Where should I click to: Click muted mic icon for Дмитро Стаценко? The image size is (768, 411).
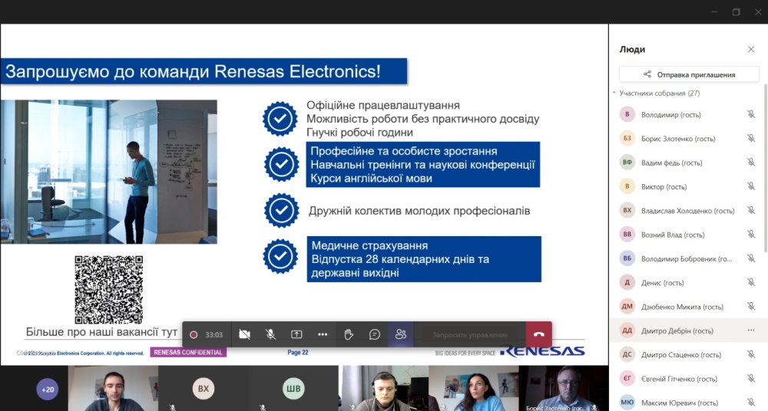[x=751, y=354]
